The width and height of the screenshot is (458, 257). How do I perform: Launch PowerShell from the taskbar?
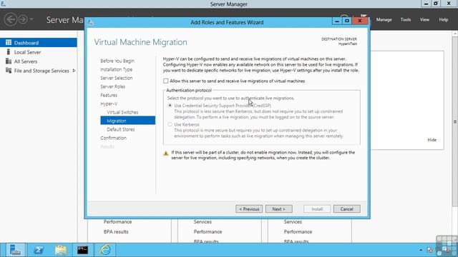coord(38,250)
